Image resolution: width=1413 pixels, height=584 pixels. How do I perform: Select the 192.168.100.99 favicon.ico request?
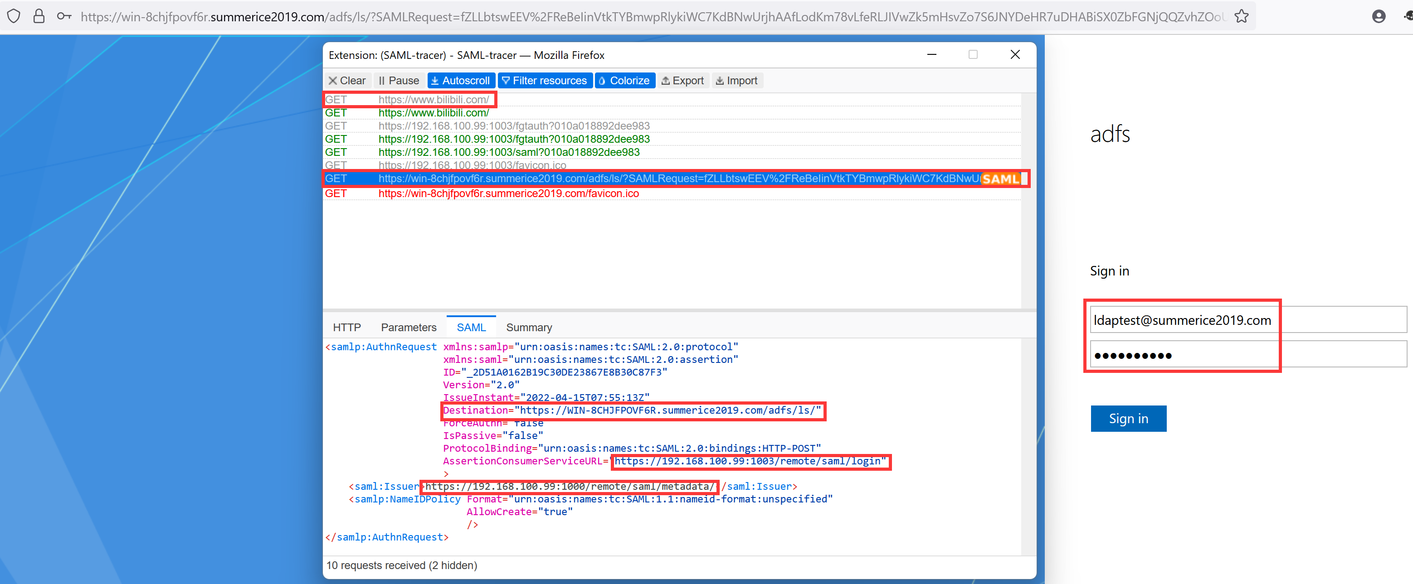(672, 165)
